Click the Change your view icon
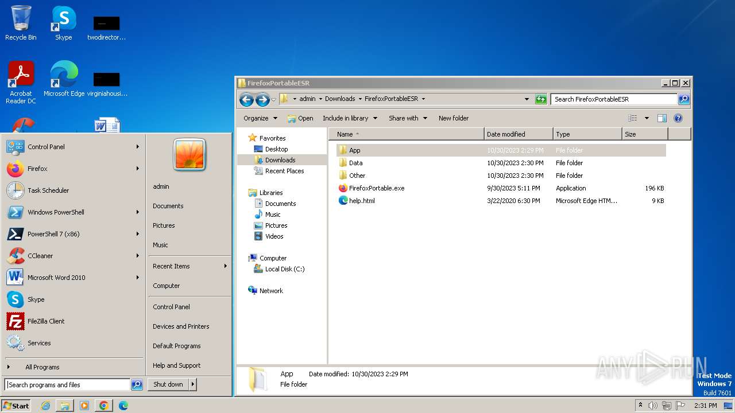Image resolution: width=735 pixels, height=413 pixels. coord(632,118)
